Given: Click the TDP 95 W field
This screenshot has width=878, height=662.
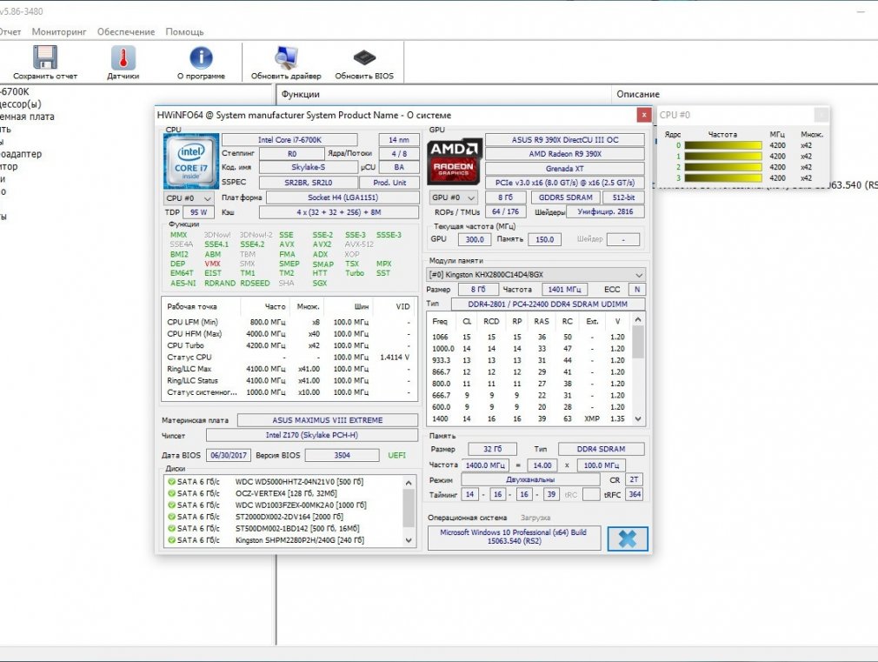Looking at the screenshot, I should pyautogui.click(x=198, y=212).
